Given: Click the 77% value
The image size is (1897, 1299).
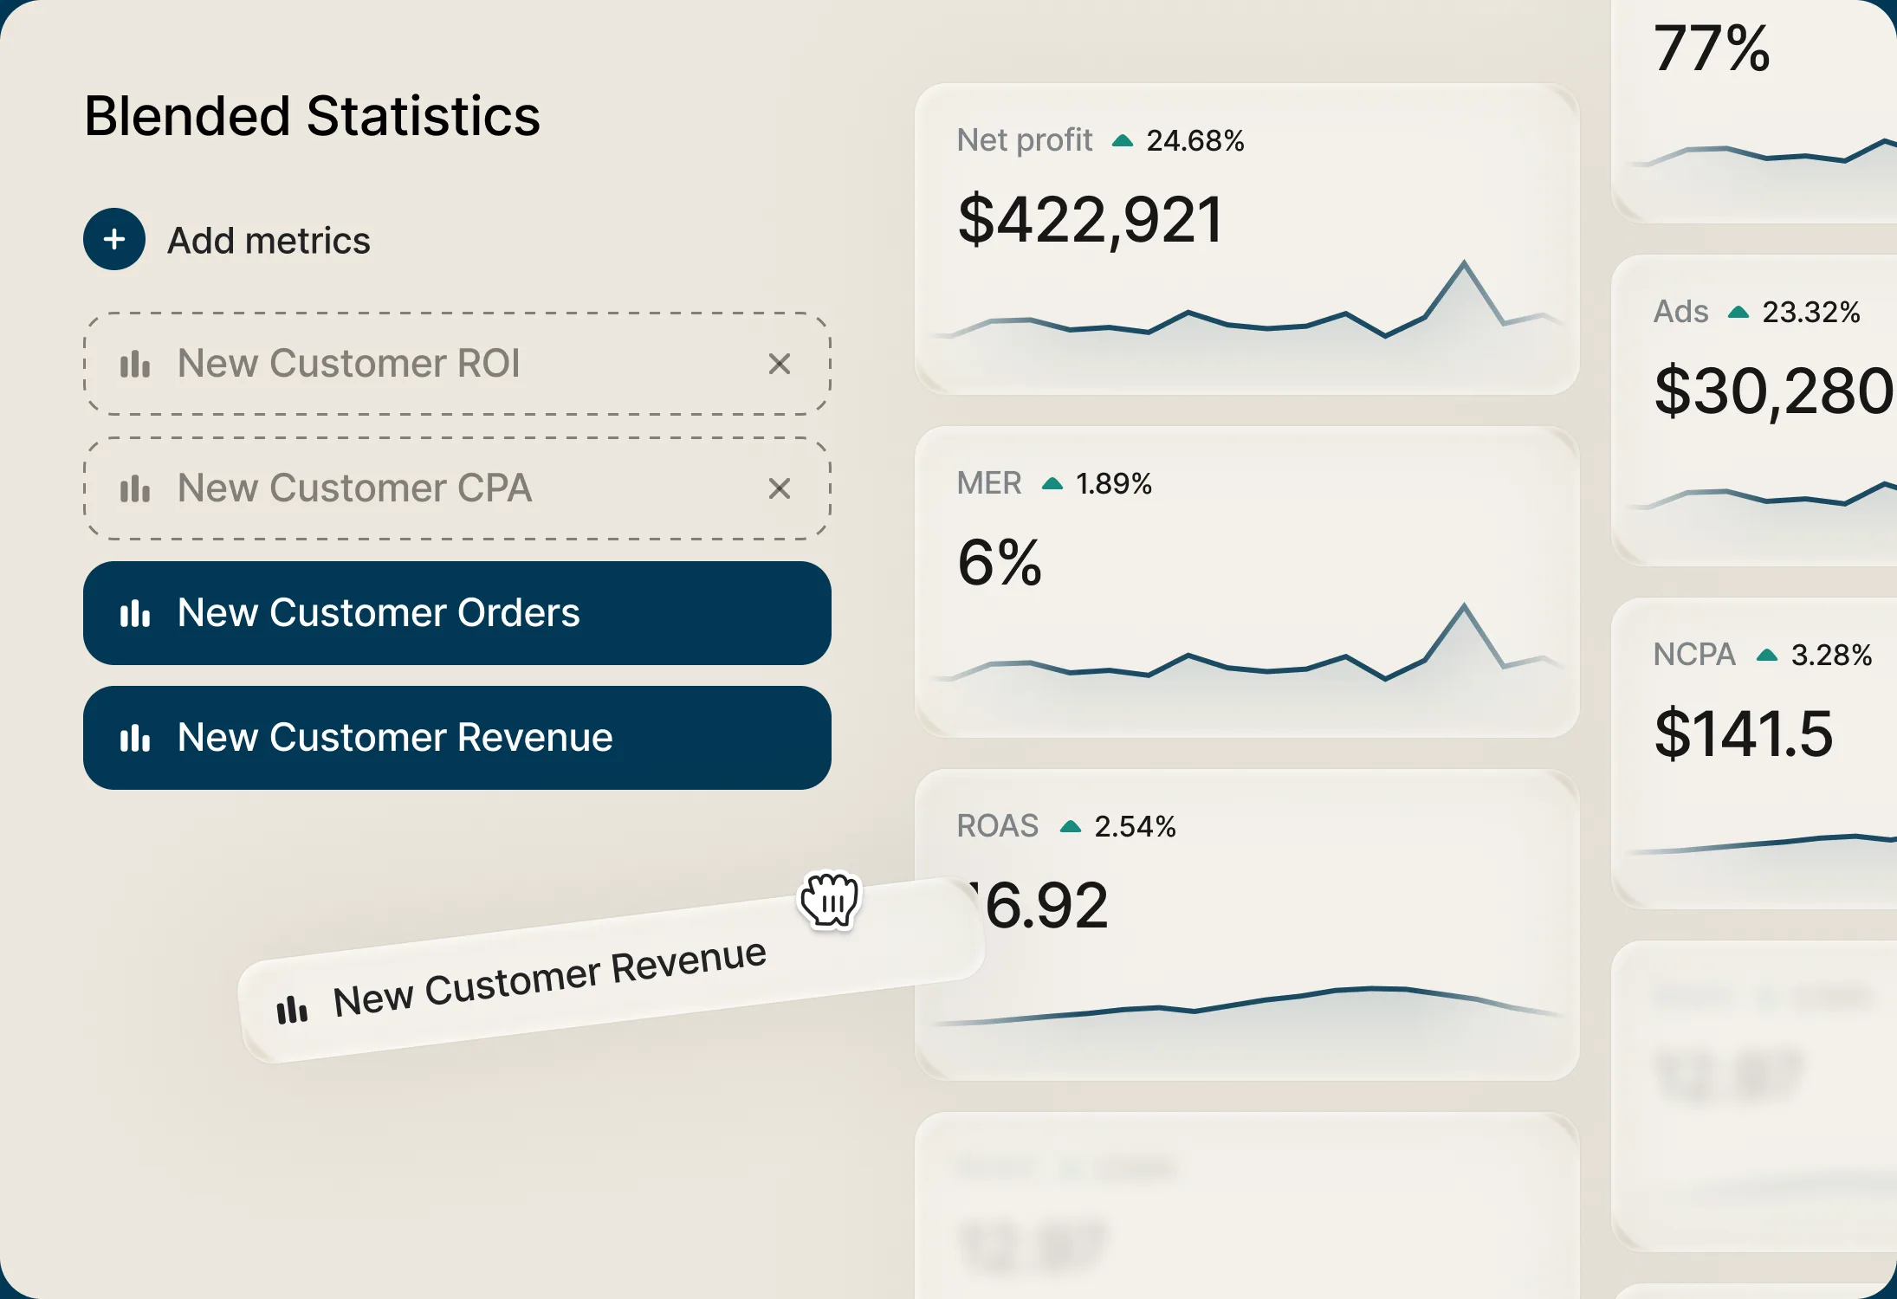Looking at the screenshot, I should click(x=1712, y=48).
